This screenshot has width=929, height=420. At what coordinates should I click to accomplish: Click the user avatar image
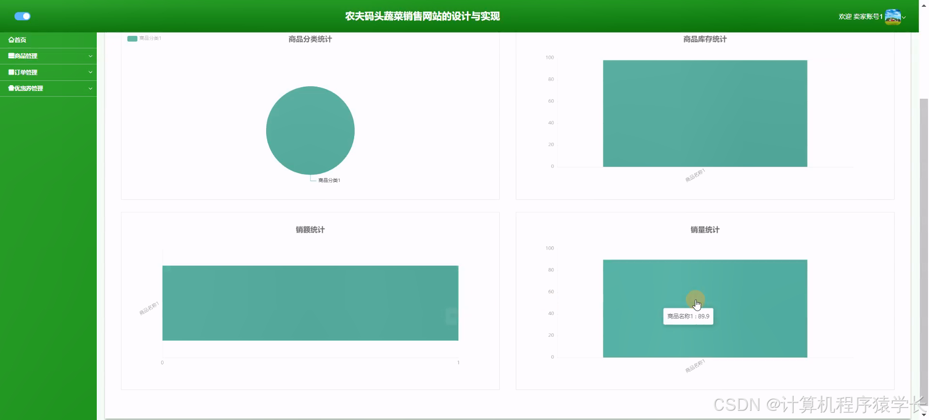click(893, 16)
